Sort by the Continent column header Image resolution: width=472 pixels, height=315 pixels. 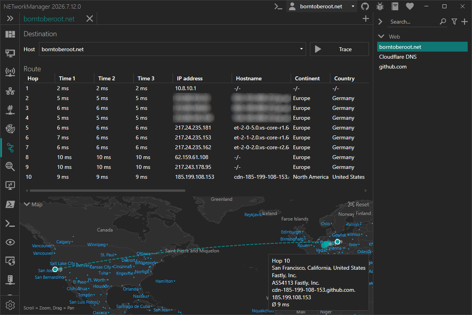click(x=311, y=78)
